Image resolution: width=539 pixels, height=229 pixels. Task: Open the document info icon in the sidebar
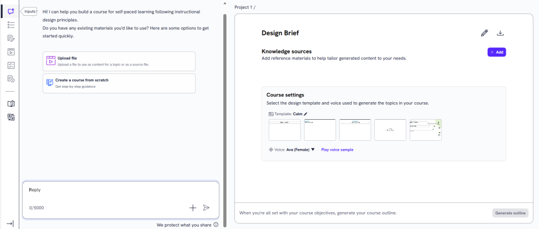[11, 79]
